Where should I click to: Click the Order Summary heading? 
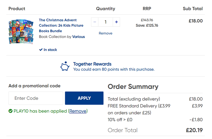133,87
